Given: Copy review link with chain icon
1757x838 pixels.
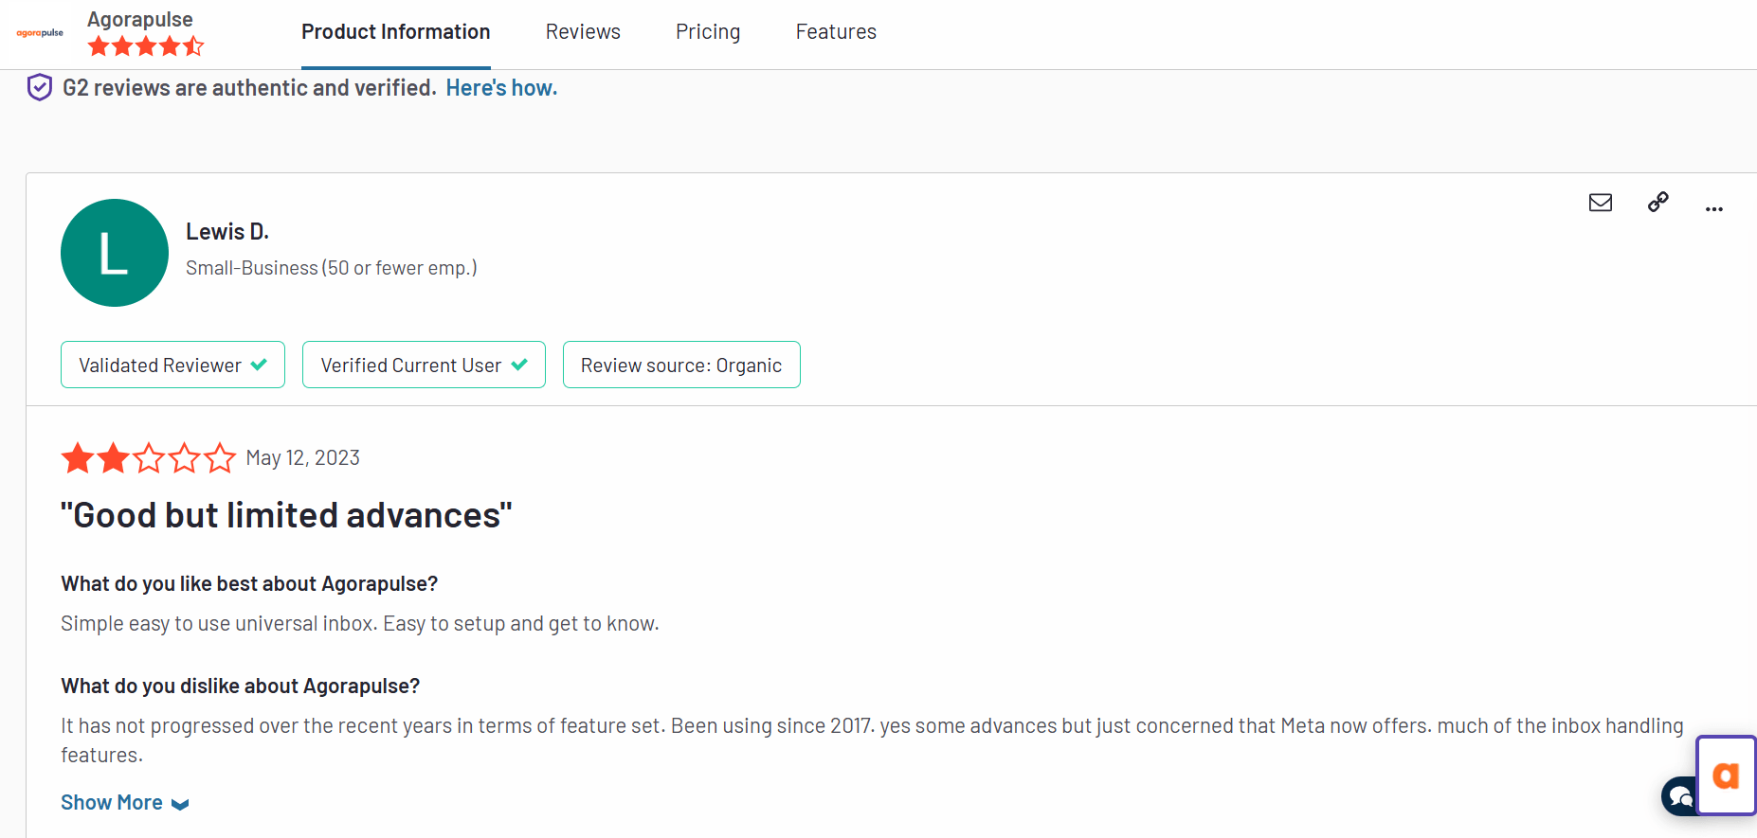Looking at the screenshot, I should [x=1657, y=202].
